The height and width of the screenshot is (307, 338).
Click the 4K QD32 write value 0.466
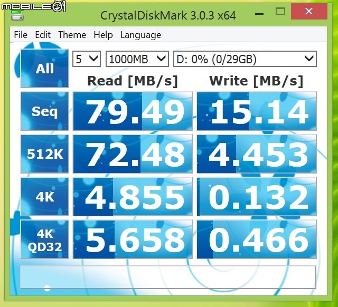257,239
